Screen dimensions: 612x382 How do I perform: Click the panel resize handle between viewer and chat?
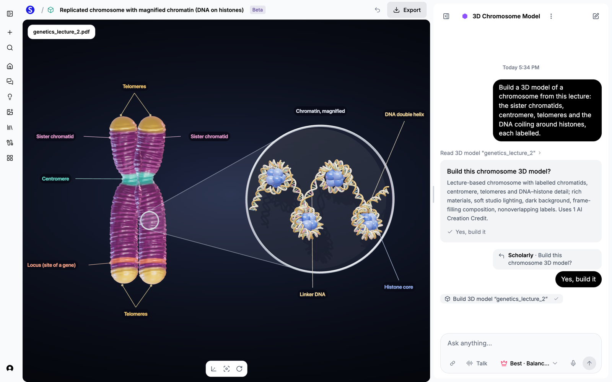click(433, 194)
